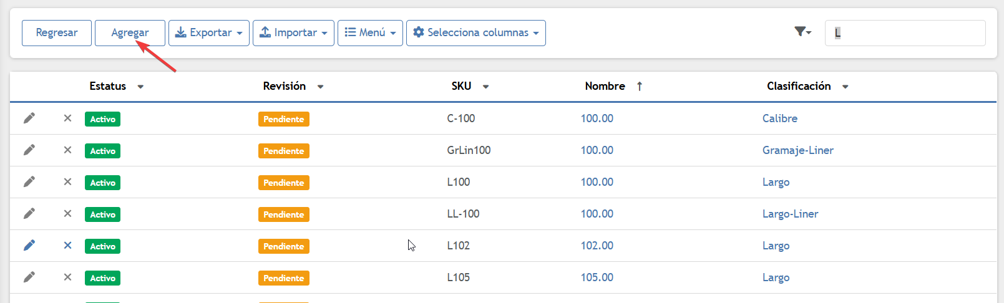Select the SKU cell C-100
This screenshot has height=303, width=1004.
coord(461,118)
